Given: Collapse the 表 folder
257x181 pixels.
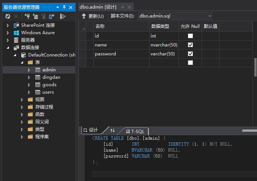Looking at the screenshot, I should [x=22, y=62].
